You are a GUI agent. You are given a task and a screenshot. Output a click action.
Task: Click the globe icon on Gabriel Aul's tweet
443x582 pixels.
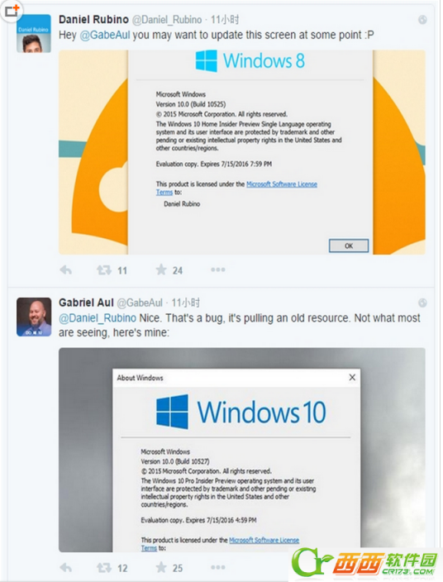click(422, 303)
